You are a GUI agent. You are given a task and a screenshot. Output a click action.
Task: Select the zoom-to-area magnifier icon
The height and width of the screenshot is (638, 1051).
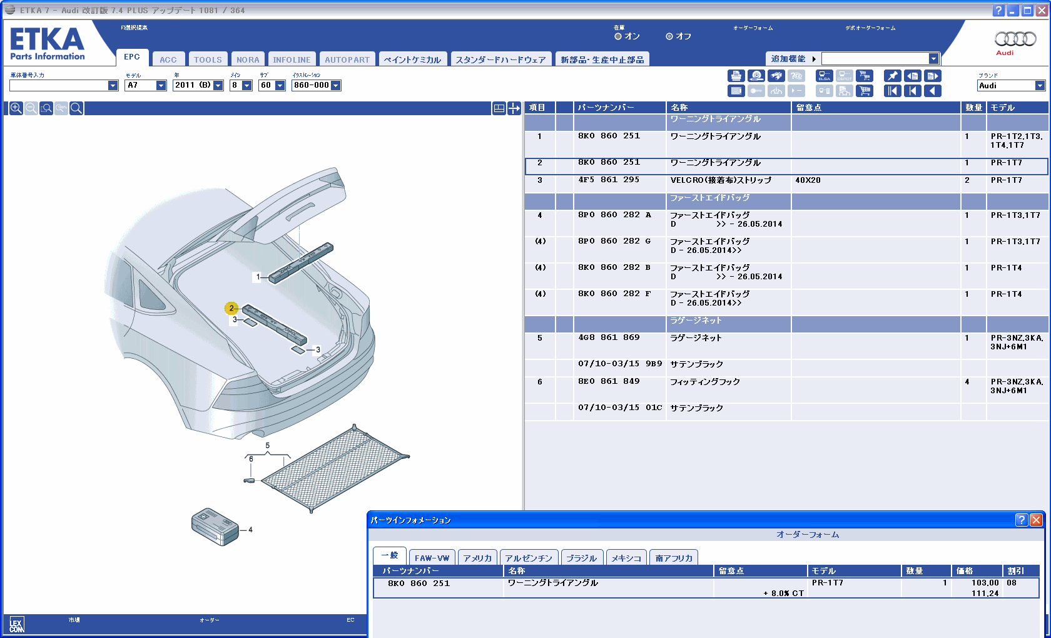[46, 108]
